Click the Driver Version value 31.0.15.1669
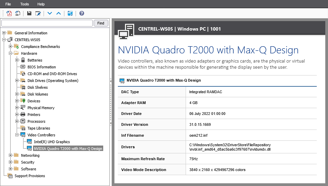This screenshot has width=328, height=186. click(x=200, y=124)
